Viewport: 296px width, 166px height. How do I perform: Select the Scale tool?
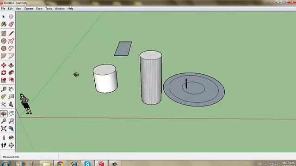tap(4, 80)
